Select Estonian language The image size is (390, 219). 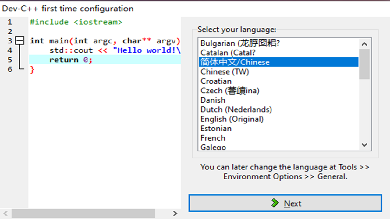[216, 128]
